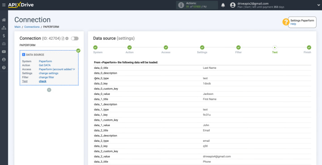Open the help question sidebar icon
The image size is (322, 165).
4,68
